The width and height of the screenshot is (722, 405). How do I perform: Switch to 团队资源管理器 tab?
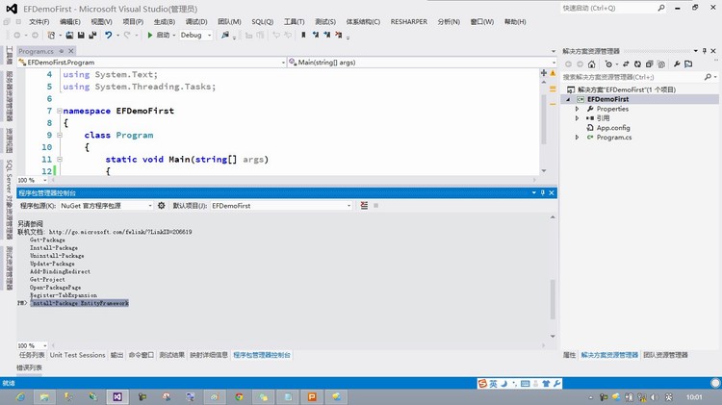click(x=665, y=355)
